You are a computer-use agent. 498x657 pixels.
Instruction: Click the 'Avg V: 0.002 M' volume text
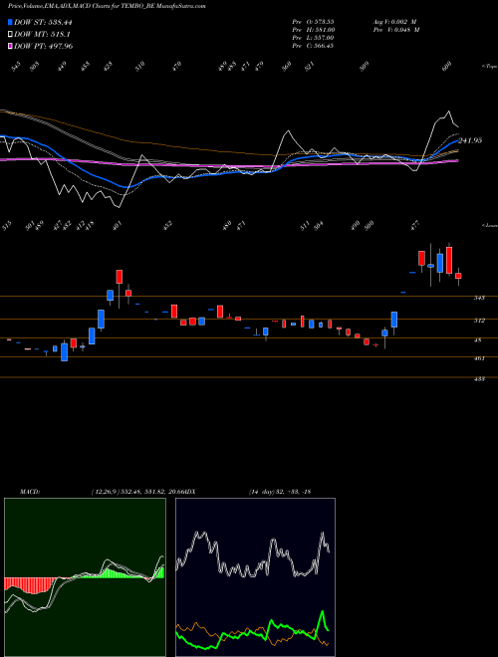coord(395,22)
